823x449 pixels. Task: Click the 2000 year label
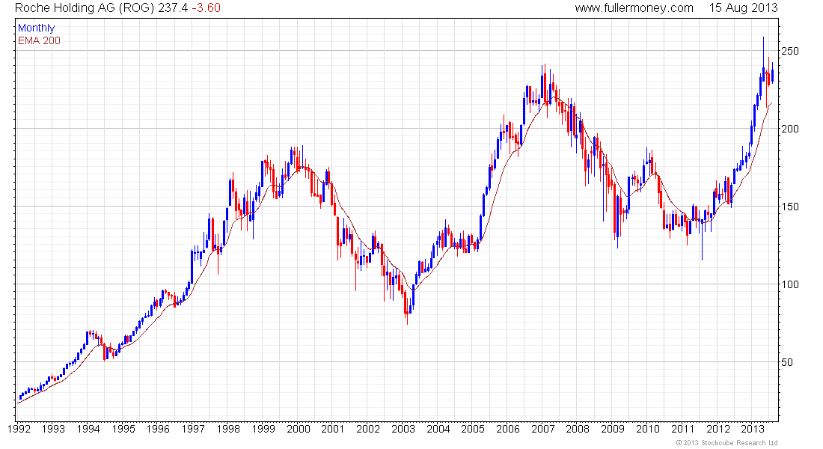coord(298,429)
